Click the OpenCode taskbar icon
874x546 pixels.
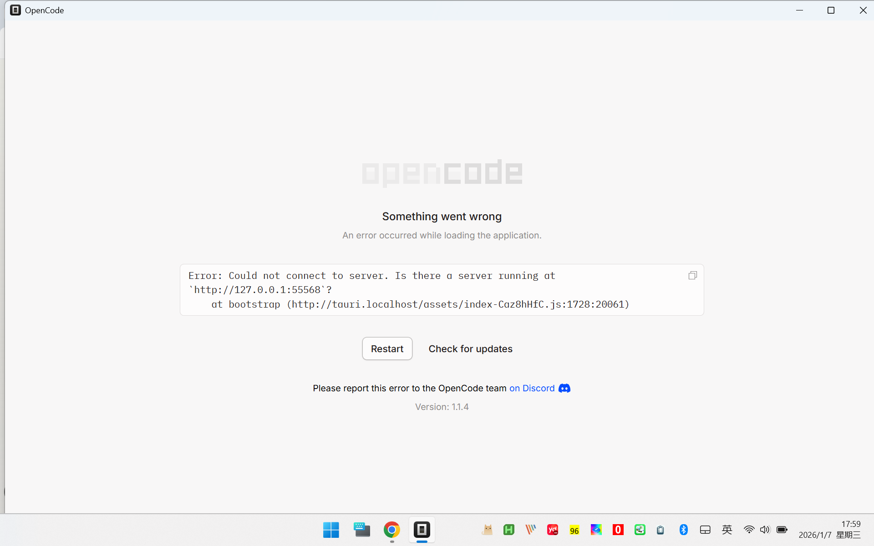click(x=422, y=530)
